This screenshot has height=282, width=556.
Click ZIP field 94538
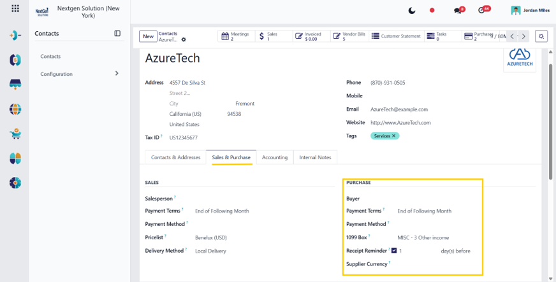(x=234, y=114)
